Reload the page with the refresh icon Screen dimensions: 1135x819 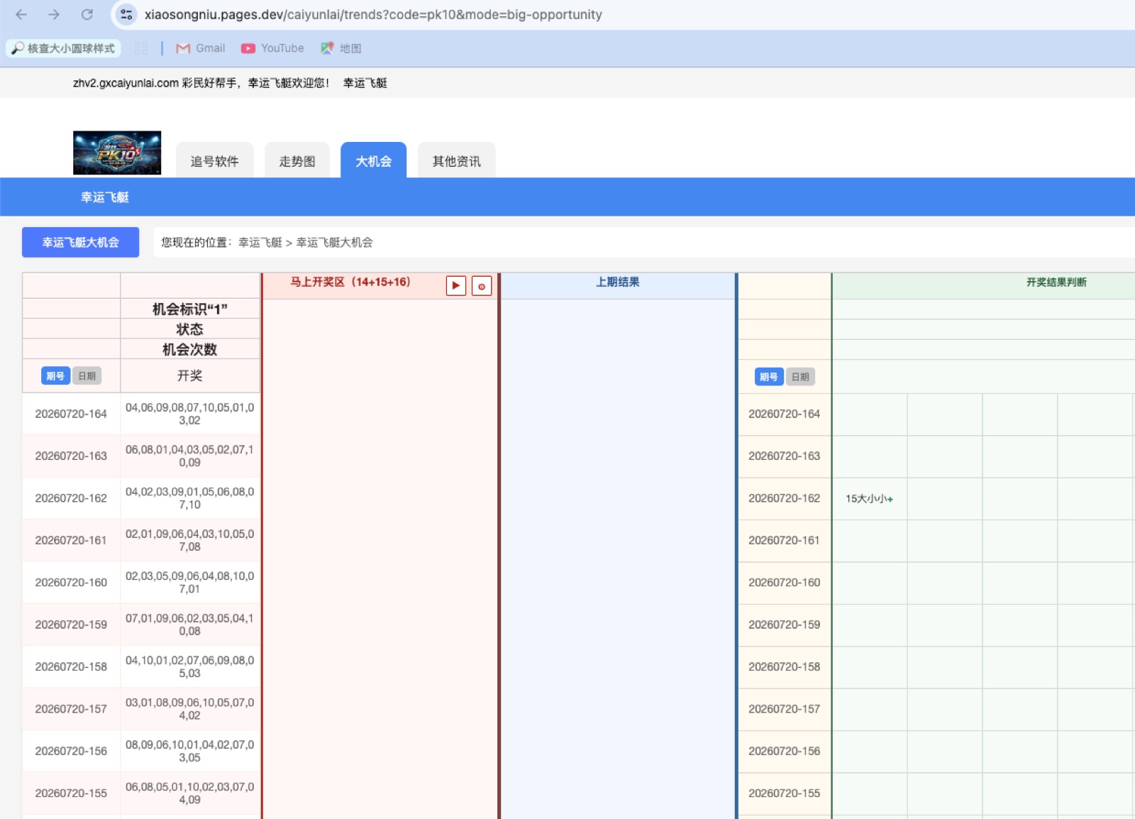87,14
